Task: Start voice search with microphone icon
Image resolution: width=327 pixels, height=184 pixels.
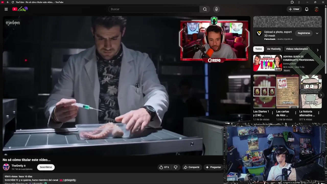Action: (x=216, y=9)
